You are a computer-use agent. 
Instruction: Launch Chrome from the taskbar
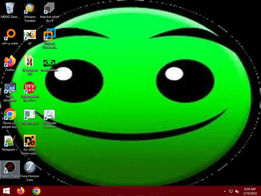[x=36, y=191]
